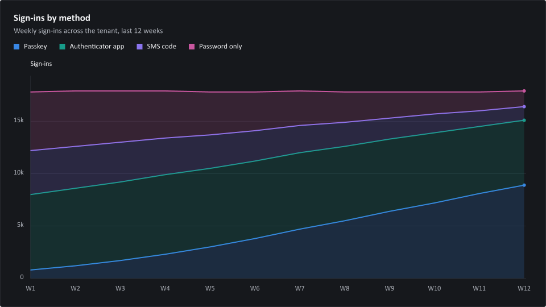The width and height of the screenshot is (546, 307).
Task: Toggle the Password only legend swatch
Action: pos(192,47)
